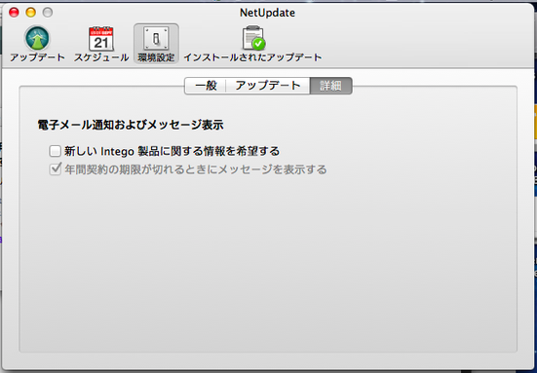Enable 新しい Intego 製品に関する情報 checkbox
The width and height of the screenshot is (537, 373).
click(x=55, y=151)
